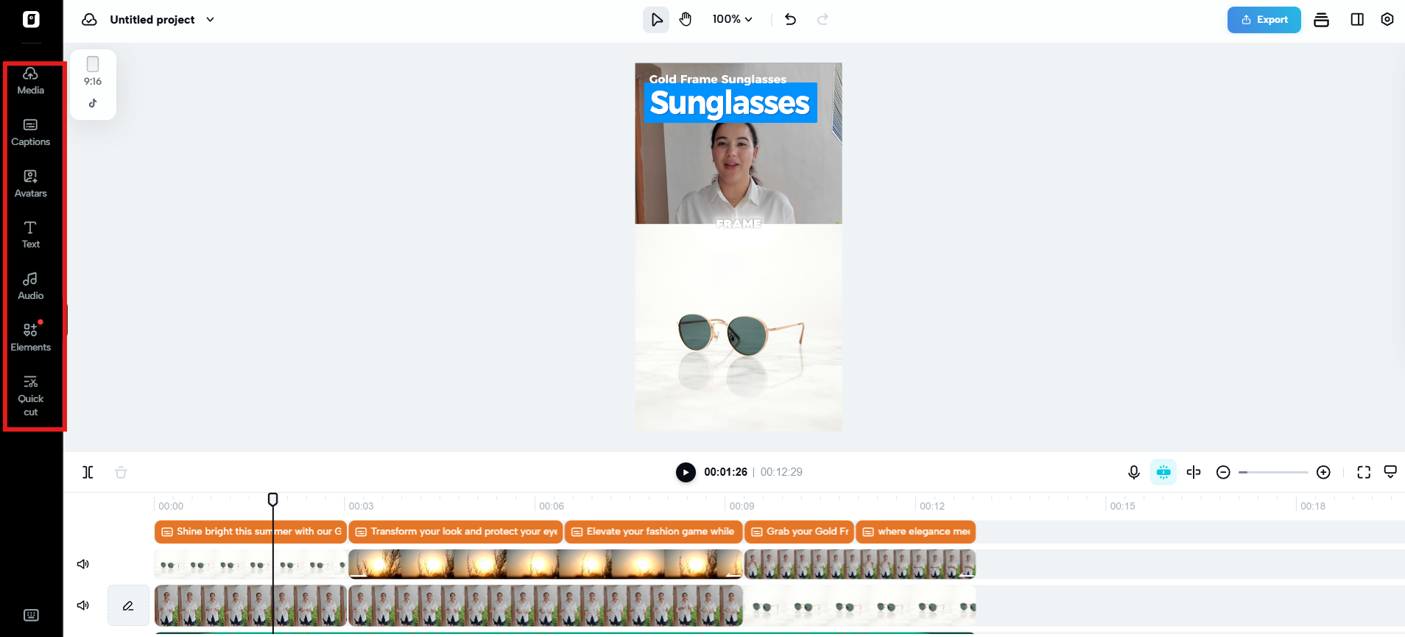
Task: Mute the upper video track
Action: coord(83,564)
